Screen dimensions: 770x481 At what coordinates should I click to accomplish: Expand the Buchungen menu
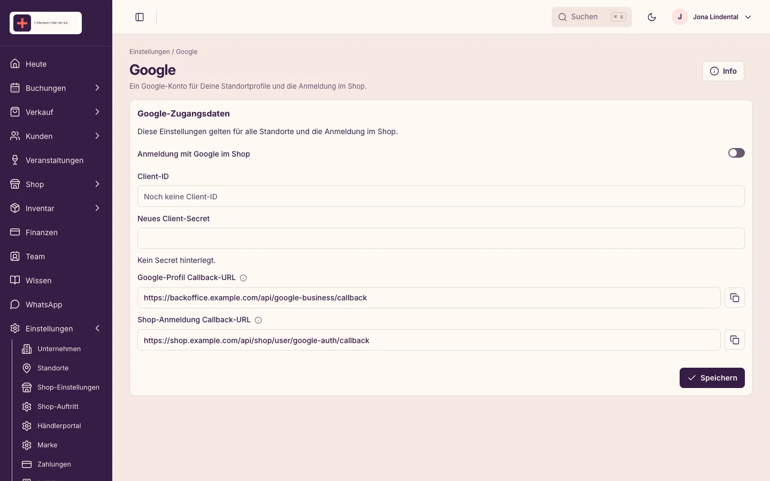click(56, 88)
